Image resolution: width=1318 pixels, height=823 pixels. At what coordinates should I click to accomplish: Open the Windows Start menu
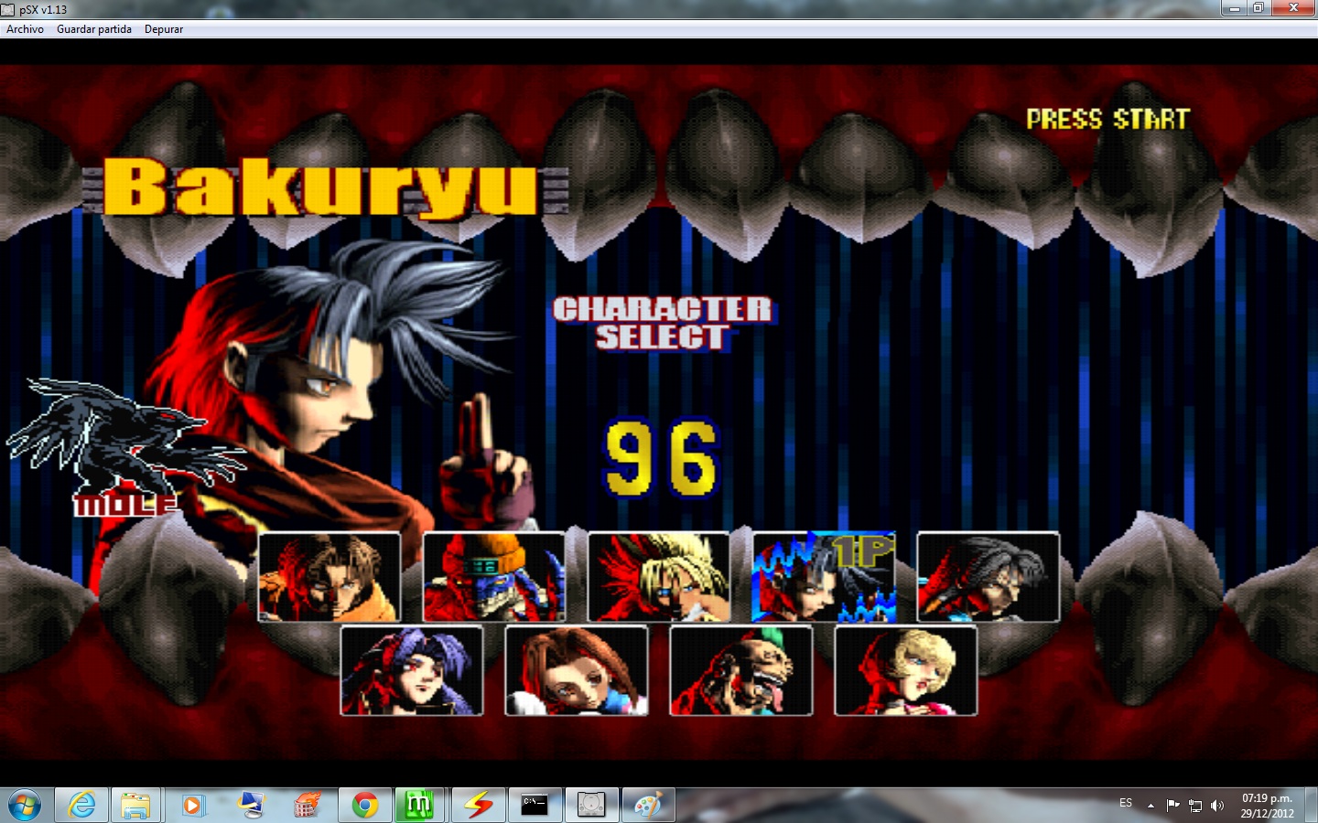pyautogui.click(x=25, y=806)
